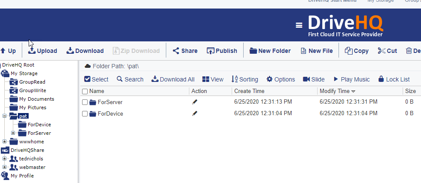Image resolution: width=421 pixels, height=183 pixels.
Task: Open DriveHQShare in the tree
Action: [x=27, y=150]
